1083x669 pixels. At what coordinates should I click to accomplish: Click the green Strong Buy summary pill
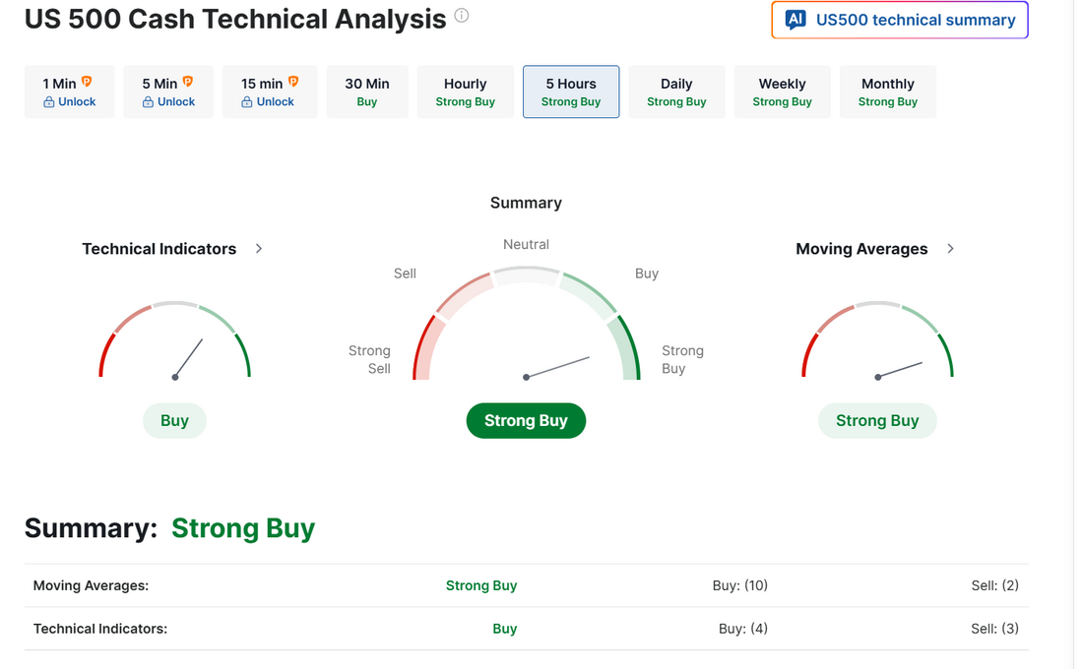pos(526,420)
